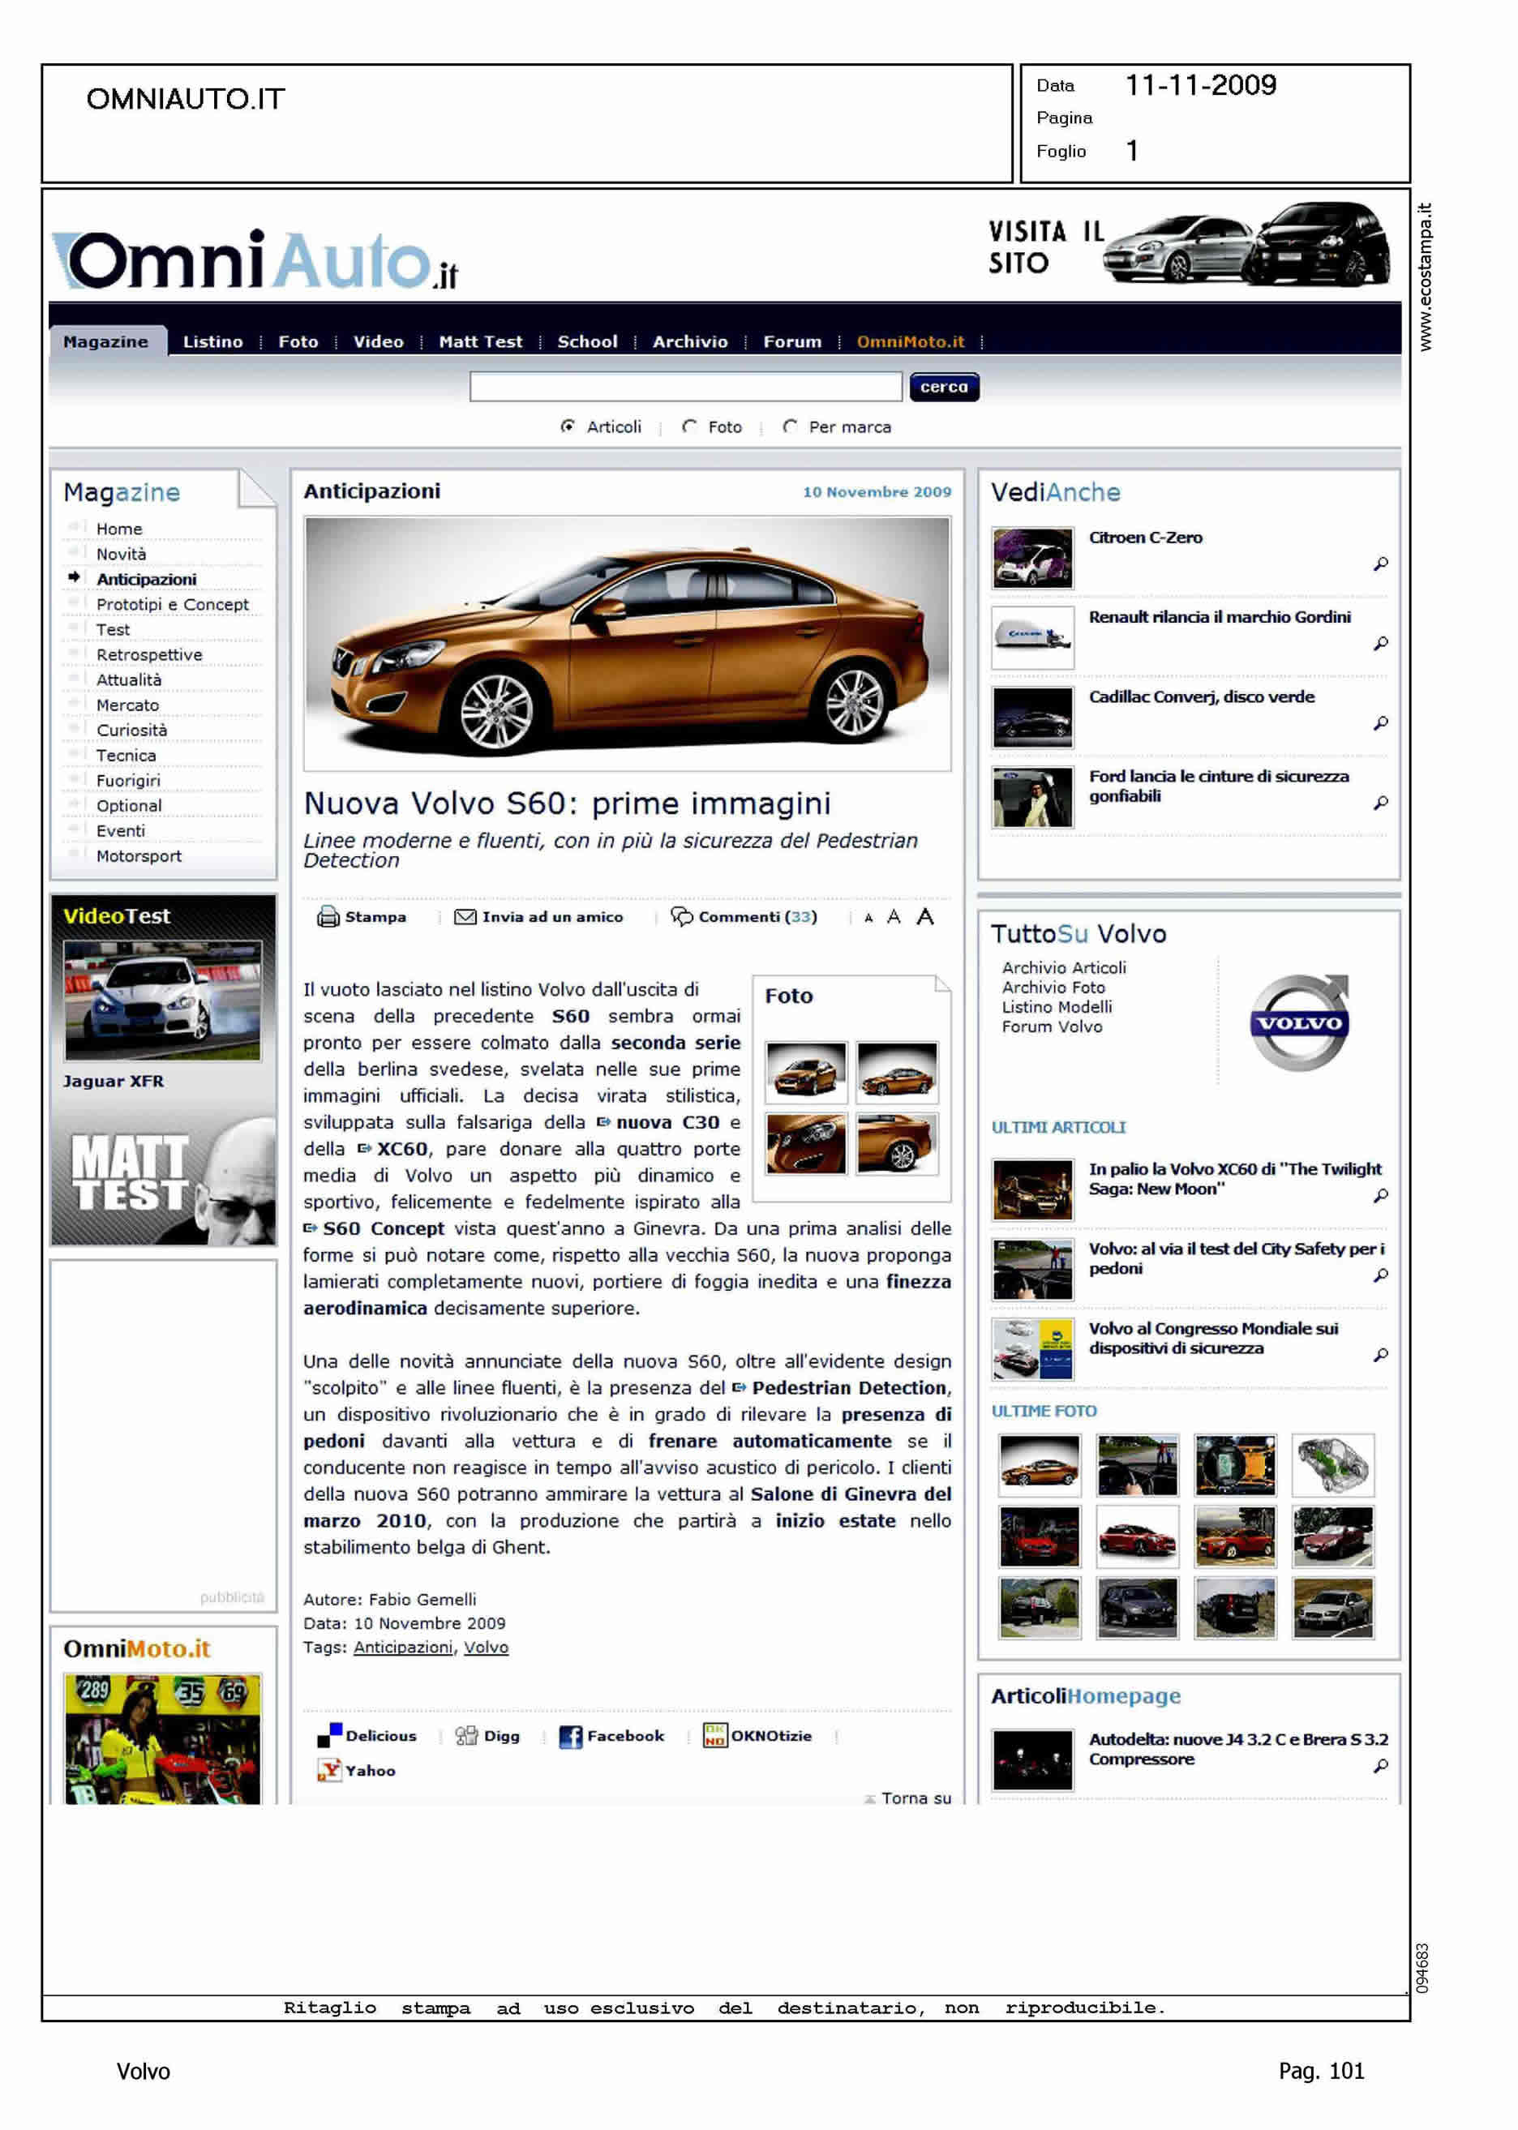Open the Listino tab

(x=212, y=342)
